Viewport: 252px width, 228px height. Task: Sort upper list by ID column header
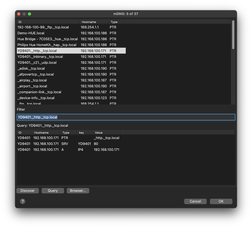tap(48, 22)
